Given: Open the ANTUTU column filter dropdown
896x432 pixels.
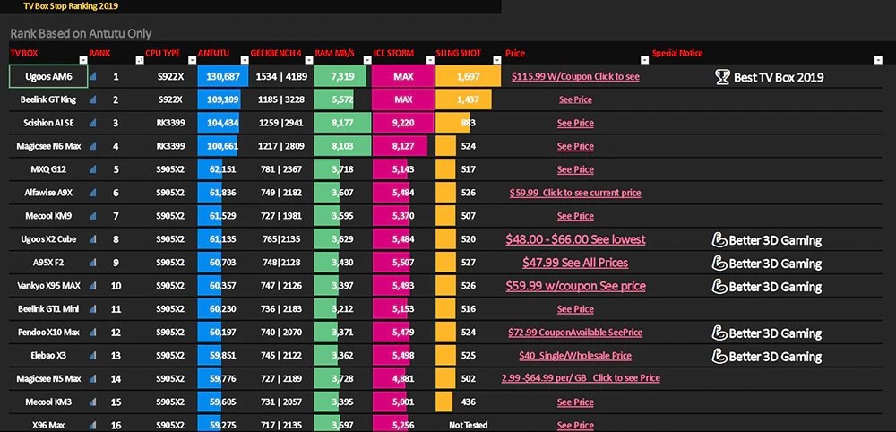Looking at the screenshot, I should (244, 60).
